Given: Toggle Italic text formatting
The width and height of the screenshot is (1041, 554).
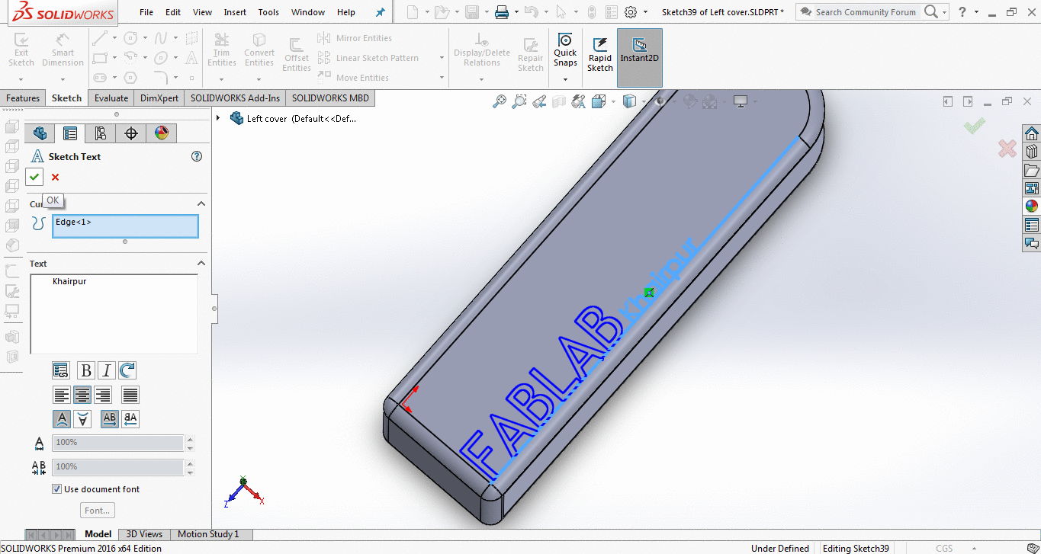Looking at the screenshot, I should point(107,371).
